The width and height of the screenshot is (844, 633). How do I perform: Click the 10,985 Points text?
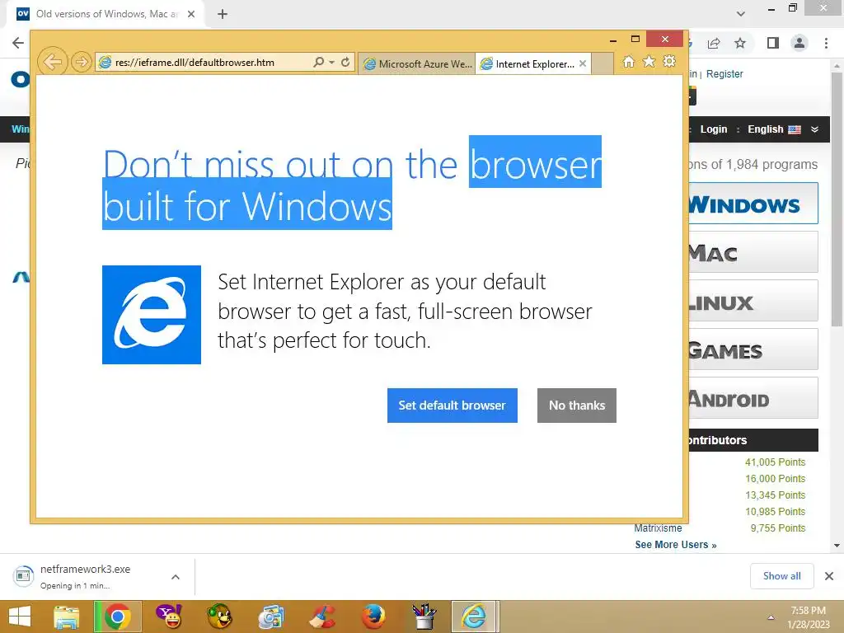(775, 511)
